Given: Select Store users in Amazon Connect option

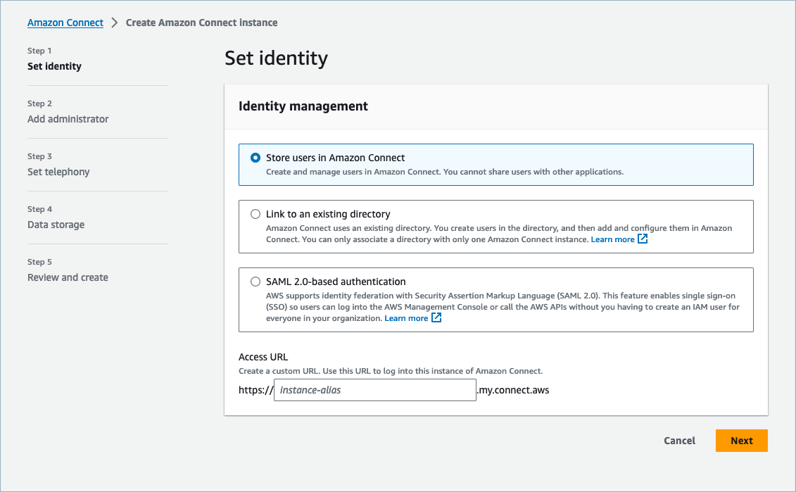Looking at the screenshot, I should [x=255, y=158].
